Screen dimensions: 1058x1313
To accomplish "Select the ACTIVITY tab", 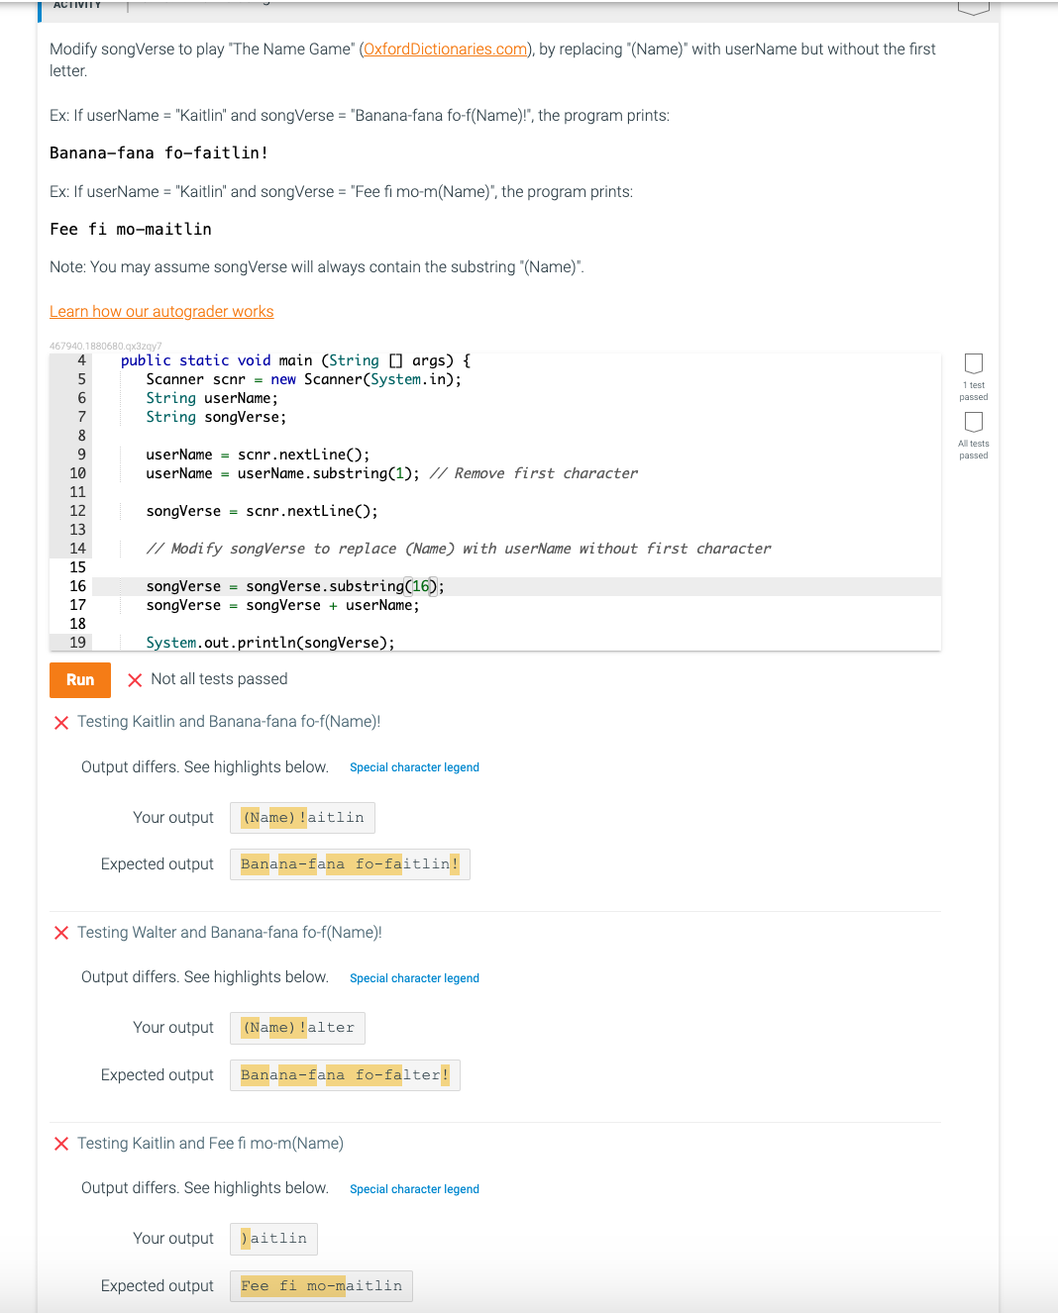I will [x=75, y=4].
